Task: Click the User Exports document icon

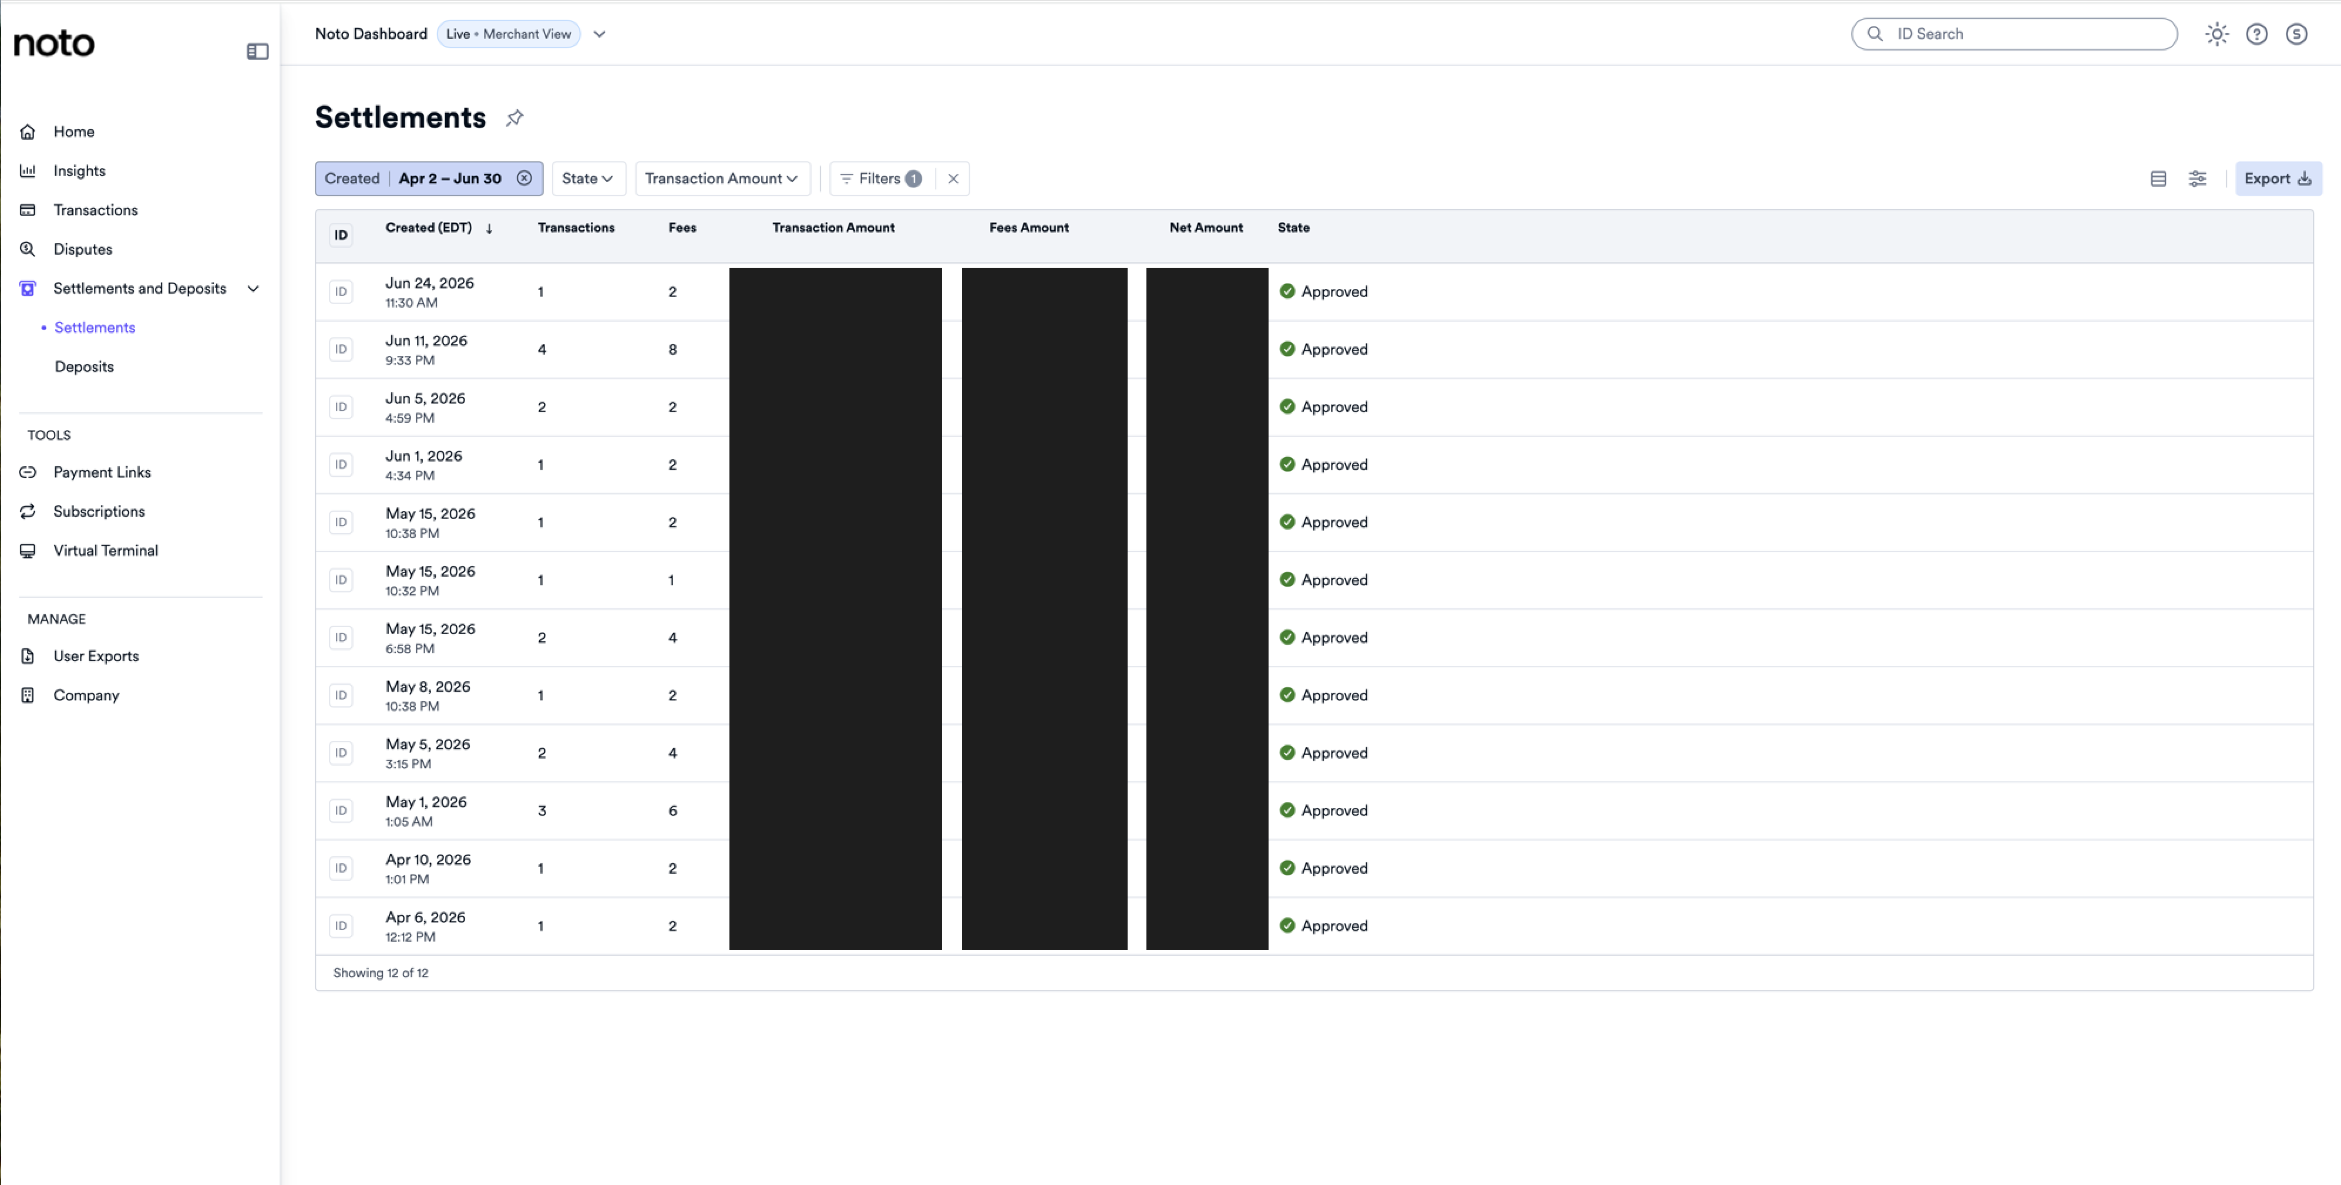Action: (x=28, y=655)
